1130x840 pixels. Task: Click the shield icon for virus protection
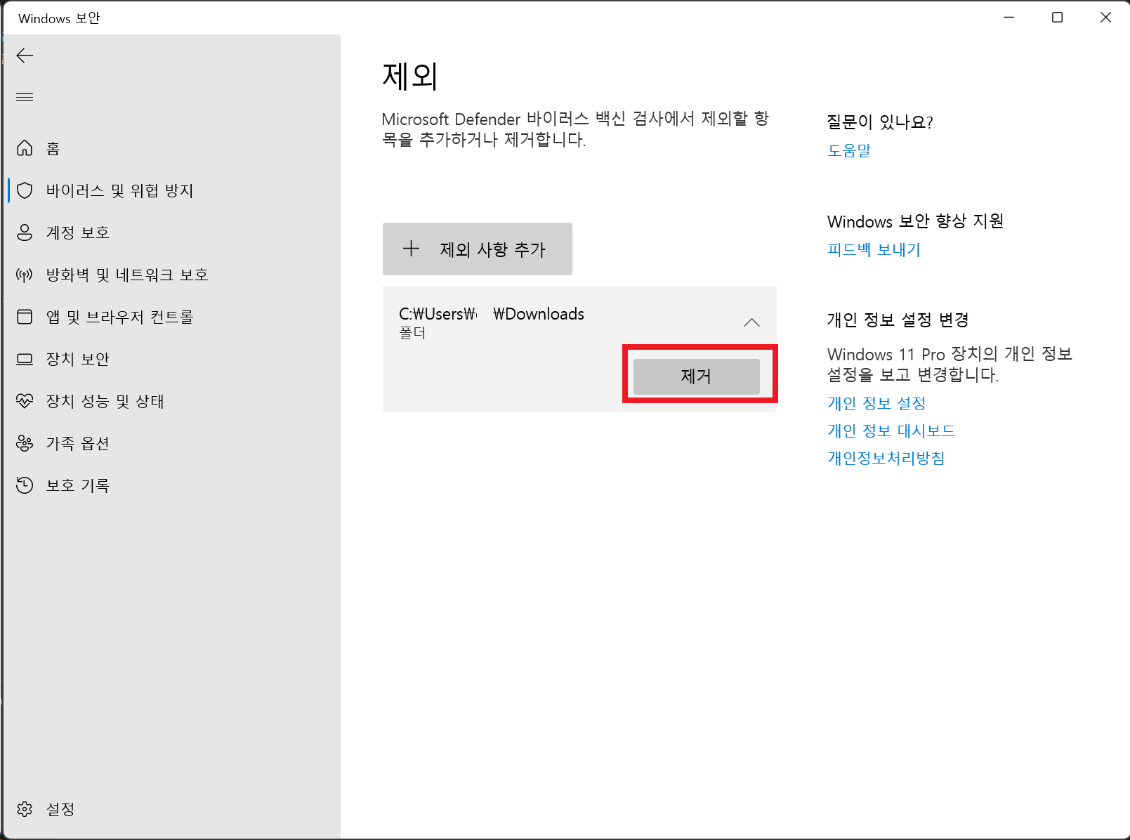click(x=25, y=190)
